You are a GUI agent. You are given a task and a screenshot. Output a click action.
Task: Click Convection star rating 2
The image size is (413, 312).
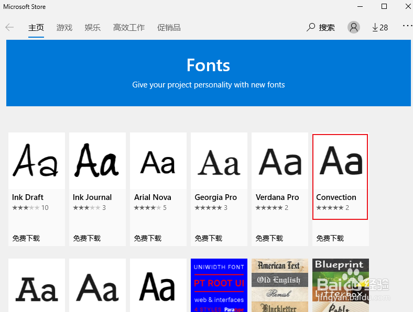(x=333, y=208)
